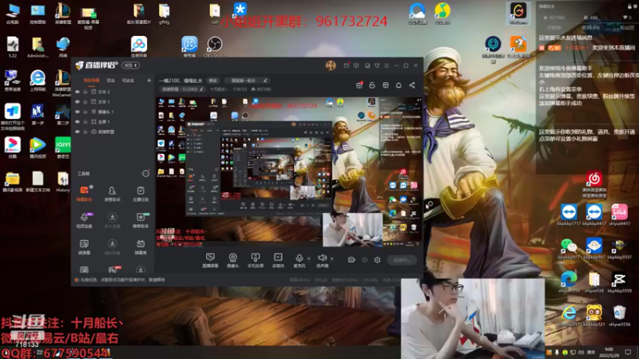Expand microphone volume options arrow
Viewport: 639px width, 359px height.
[x=308, y=258]
